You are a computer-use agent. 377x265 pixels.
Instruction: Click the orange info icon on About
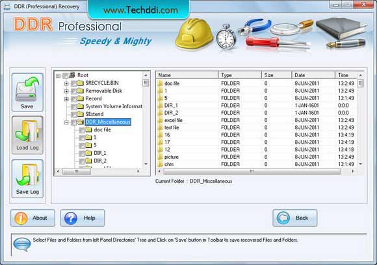point(21,218)
